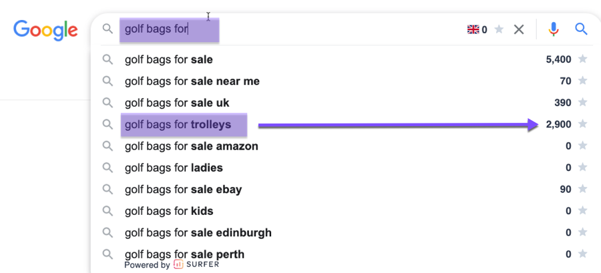Click magnifier icon beside 'golf bags for ladies'
Image resolution: width=601 pixels, height=273 pixels.
coord(108,168)
